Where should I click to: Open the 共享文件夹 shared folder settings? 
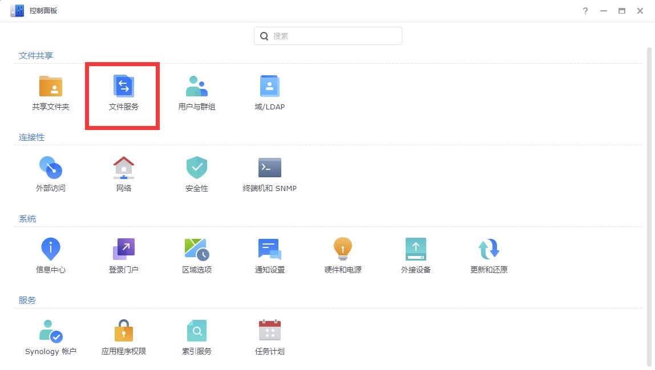point(50,94)
